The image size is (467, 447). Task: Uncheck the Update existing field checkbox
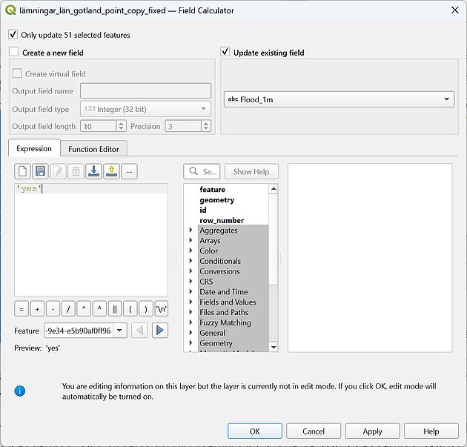[225, 52]
